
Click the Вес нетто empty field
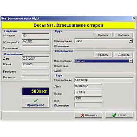(x=35, y=77)
